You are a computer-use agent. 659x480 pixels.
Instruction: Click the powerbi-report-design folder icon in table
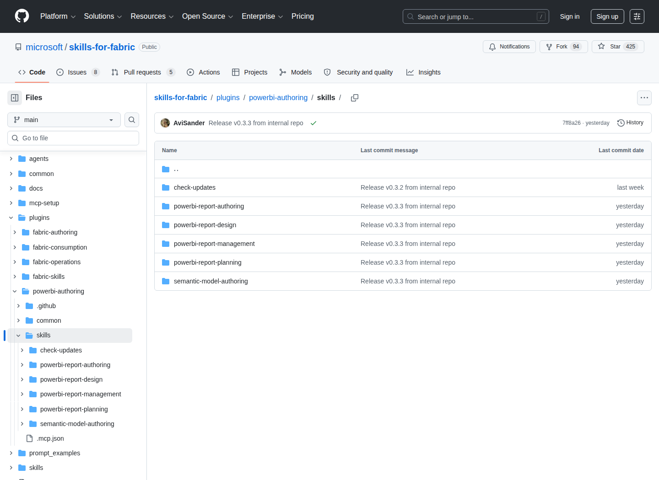[x=166, y=225]
